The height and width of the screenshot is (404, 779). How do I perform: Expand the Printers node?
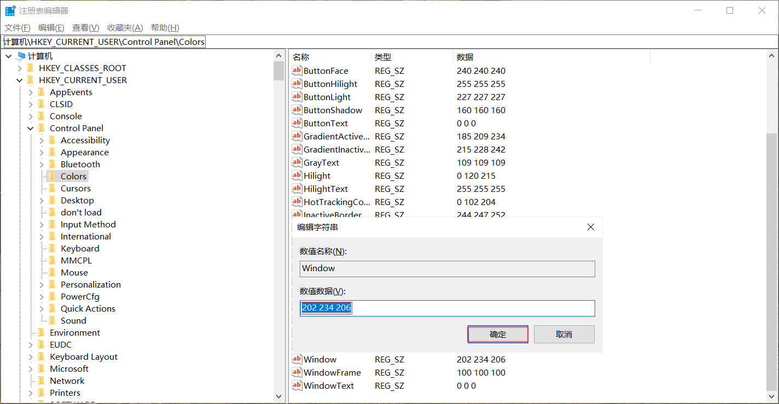[30, 393]
